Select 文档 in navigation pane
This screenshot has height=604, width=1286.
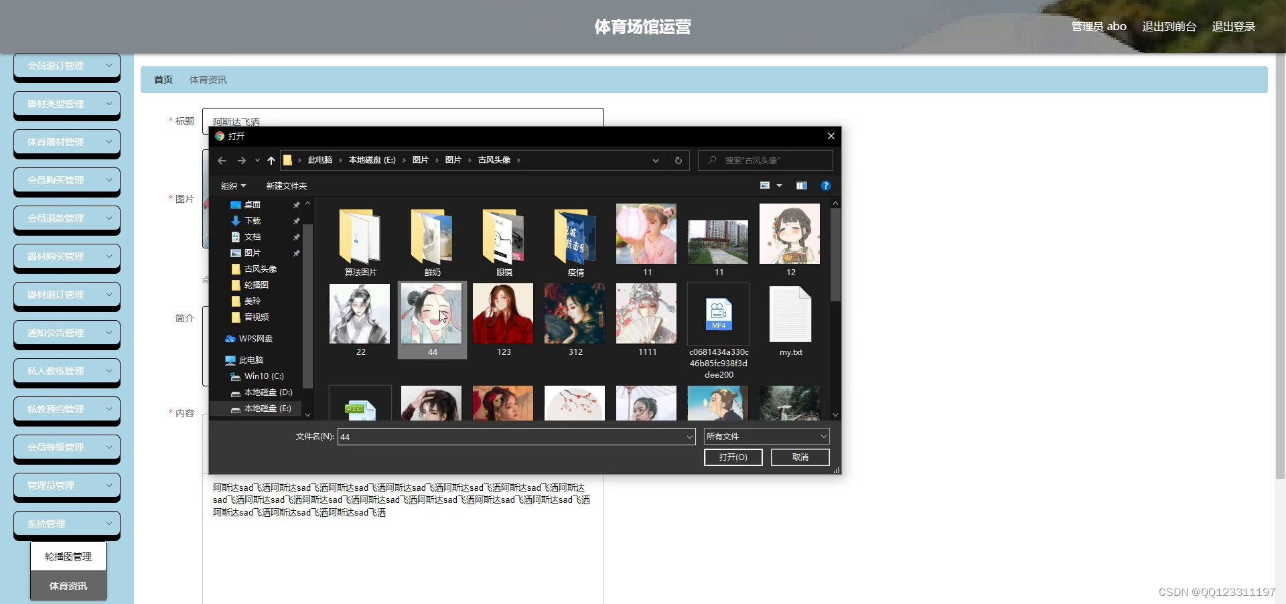253,237
